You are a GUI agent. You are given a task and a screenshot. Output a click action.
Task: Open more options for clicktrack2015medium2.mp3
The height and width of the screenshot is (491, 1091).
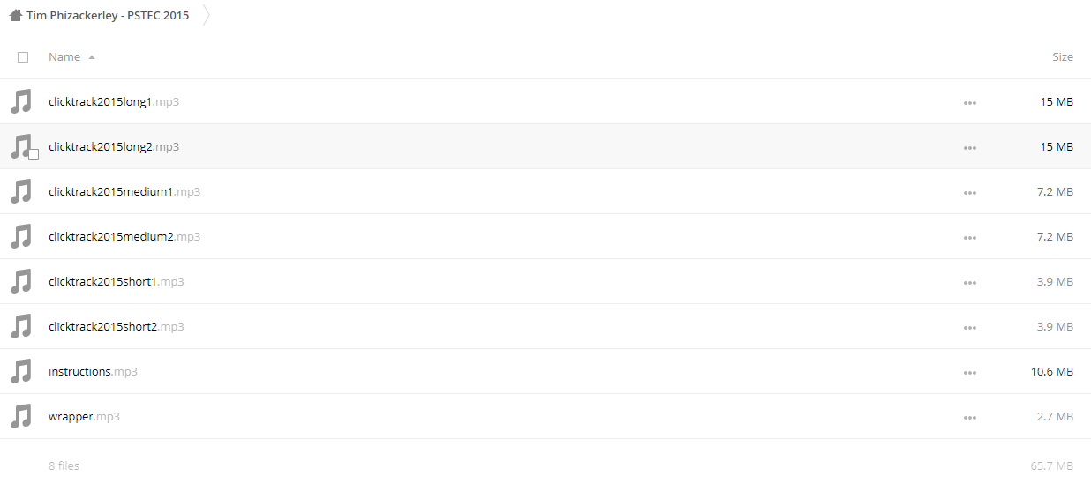(970, 238)
